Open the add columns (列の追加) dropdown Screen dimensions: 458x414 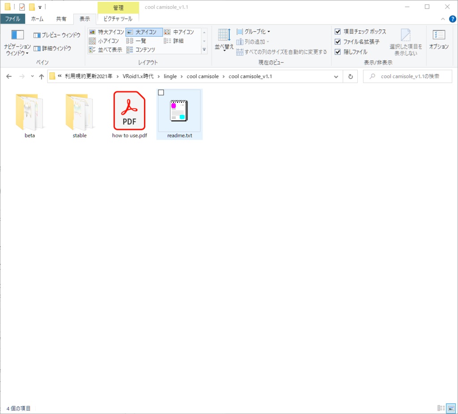tap(253, 42)
